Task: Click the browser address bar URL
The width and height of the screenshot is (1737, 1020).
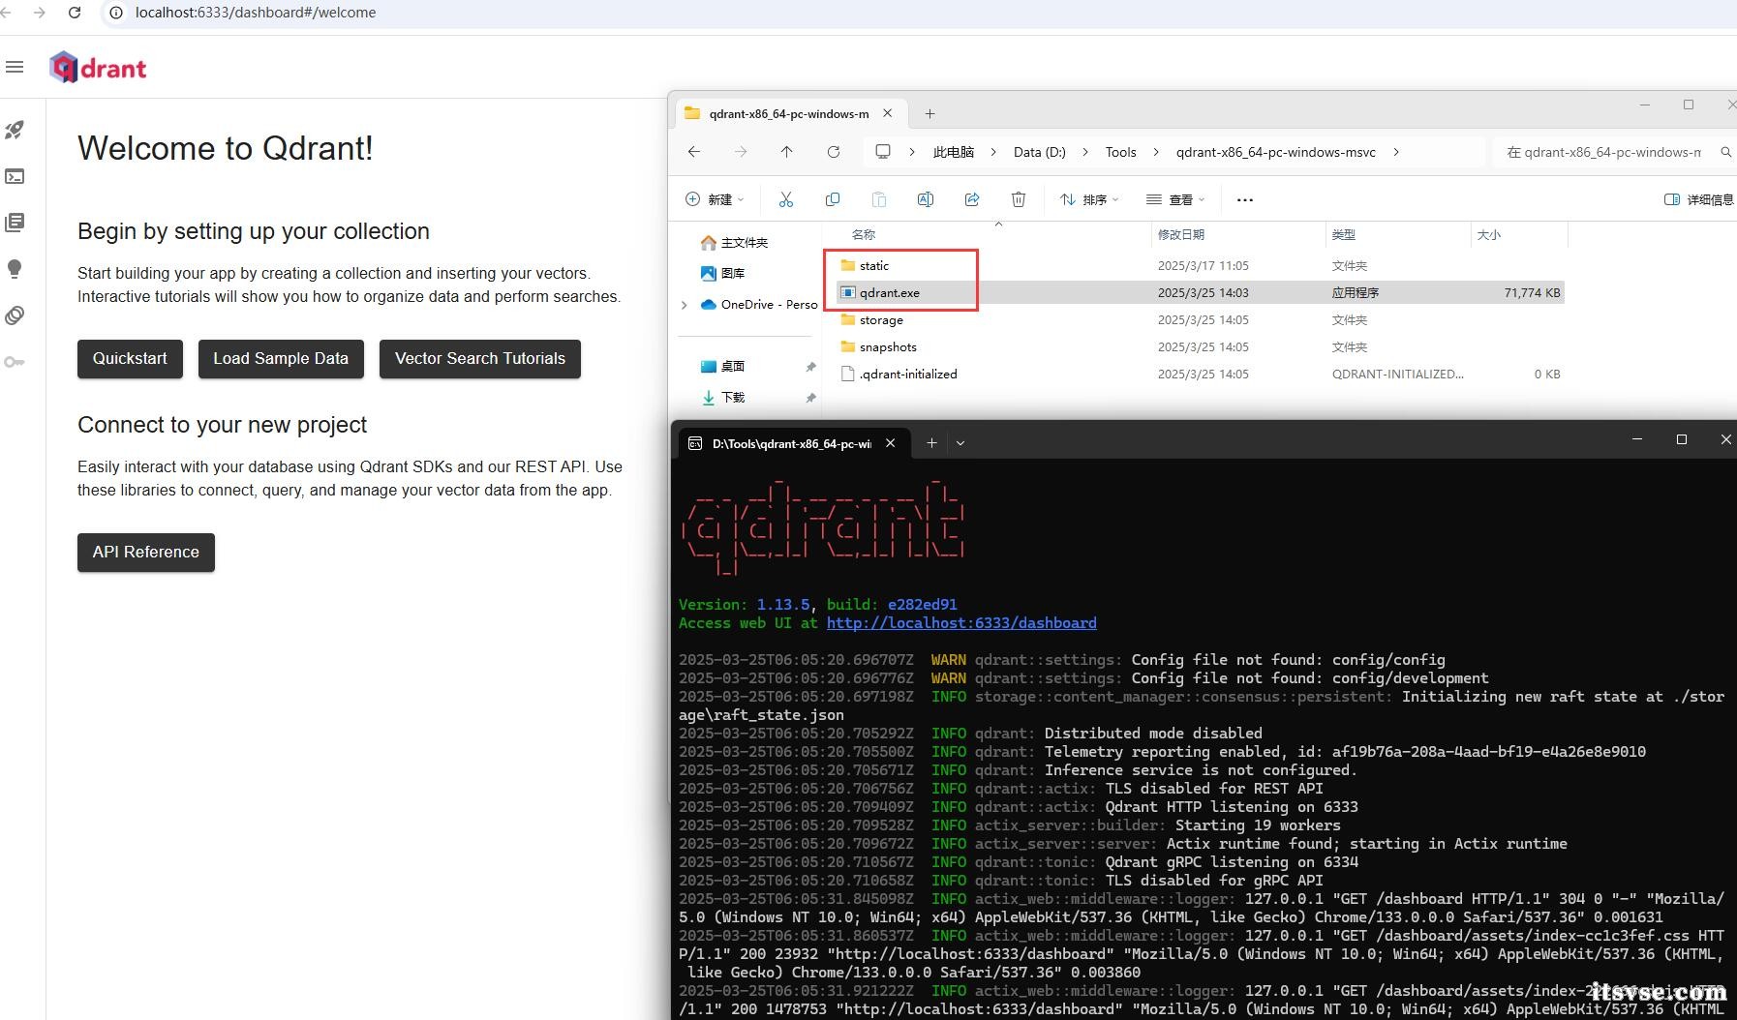Action: [256, 13]
